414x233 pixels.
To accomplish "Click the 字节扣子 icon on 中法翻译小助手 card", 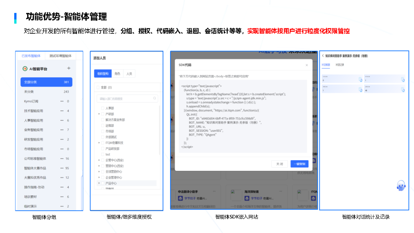I will point(180,198).
